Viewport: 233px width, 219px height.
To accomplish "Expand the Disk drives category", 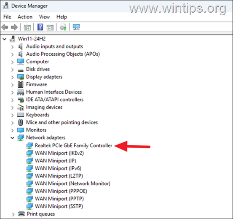I will 13,70.
